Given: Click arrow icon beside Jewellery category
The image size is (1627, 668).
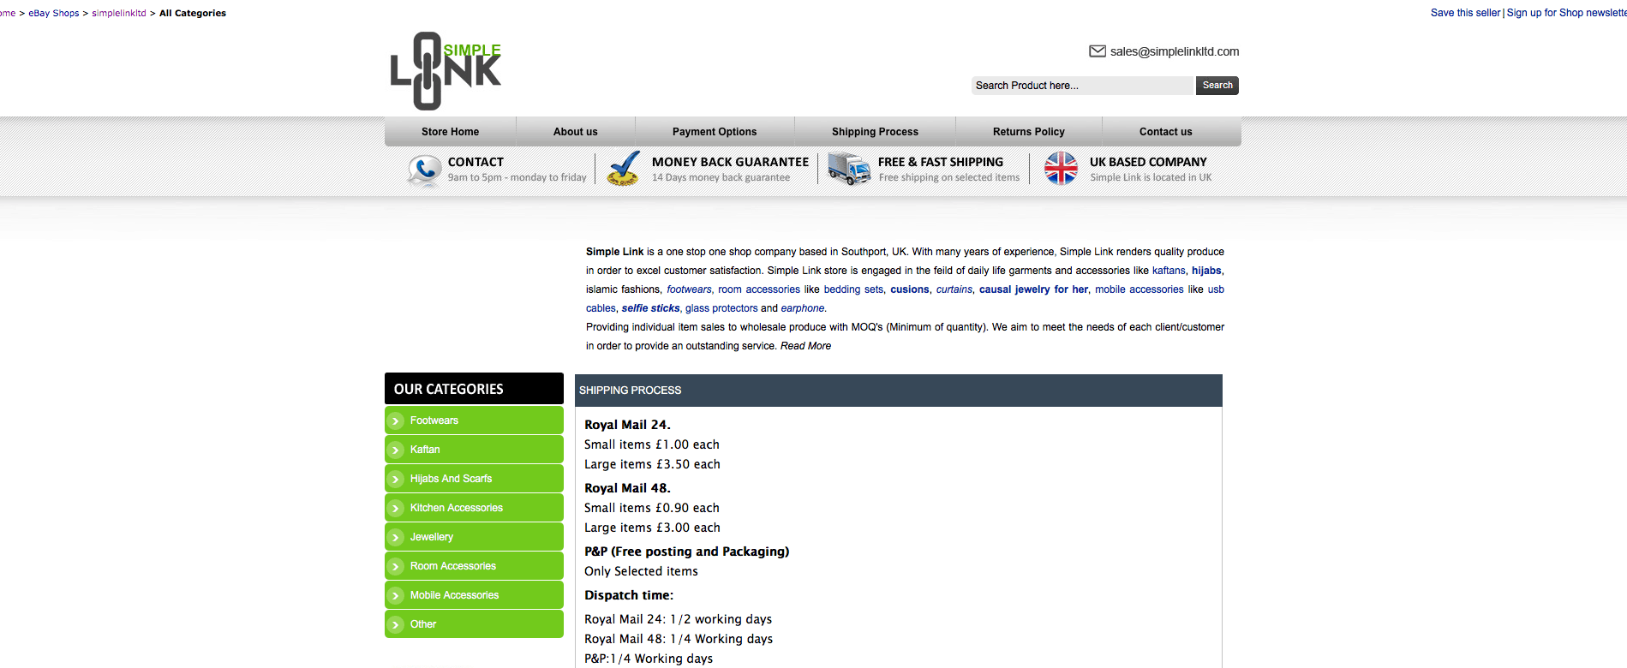Looking at the screenshot, I should tap(396, 537).
